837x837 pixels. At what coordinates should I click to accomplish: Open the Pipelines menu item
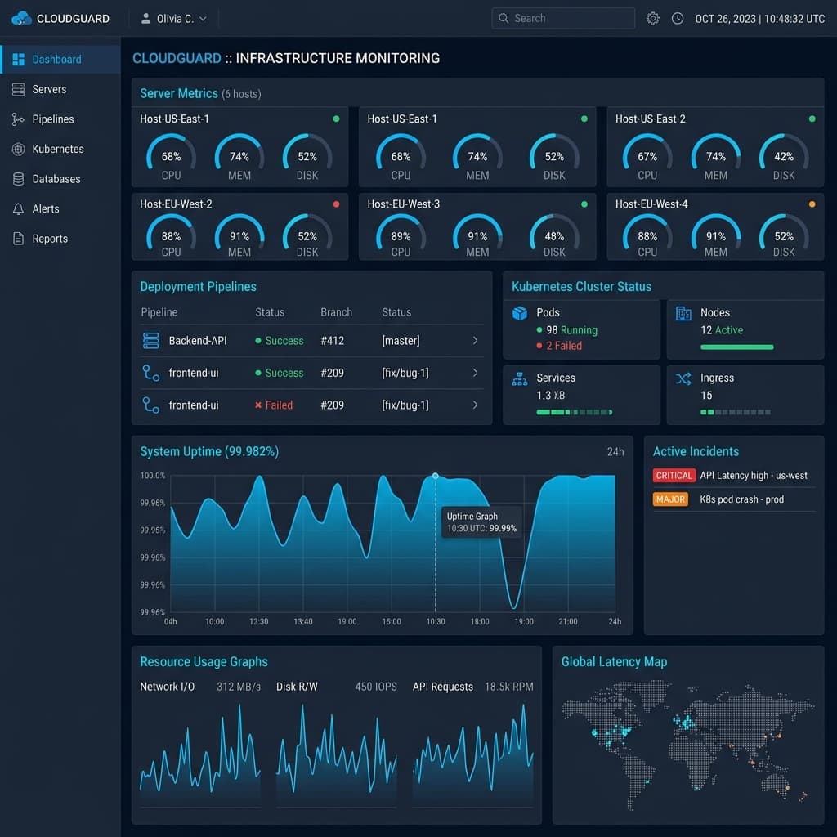[x=60, y=119]
